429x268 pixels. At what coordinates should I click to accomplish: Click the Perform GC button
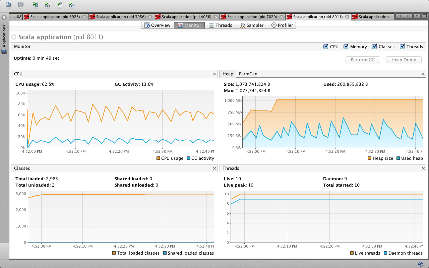363,60
